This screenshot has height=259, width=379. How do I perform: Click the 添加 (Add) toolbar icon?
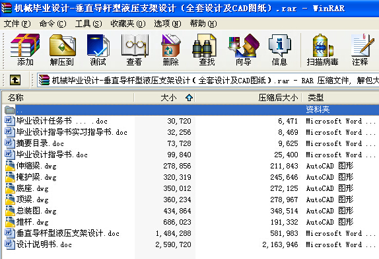(x=25, y=45)
